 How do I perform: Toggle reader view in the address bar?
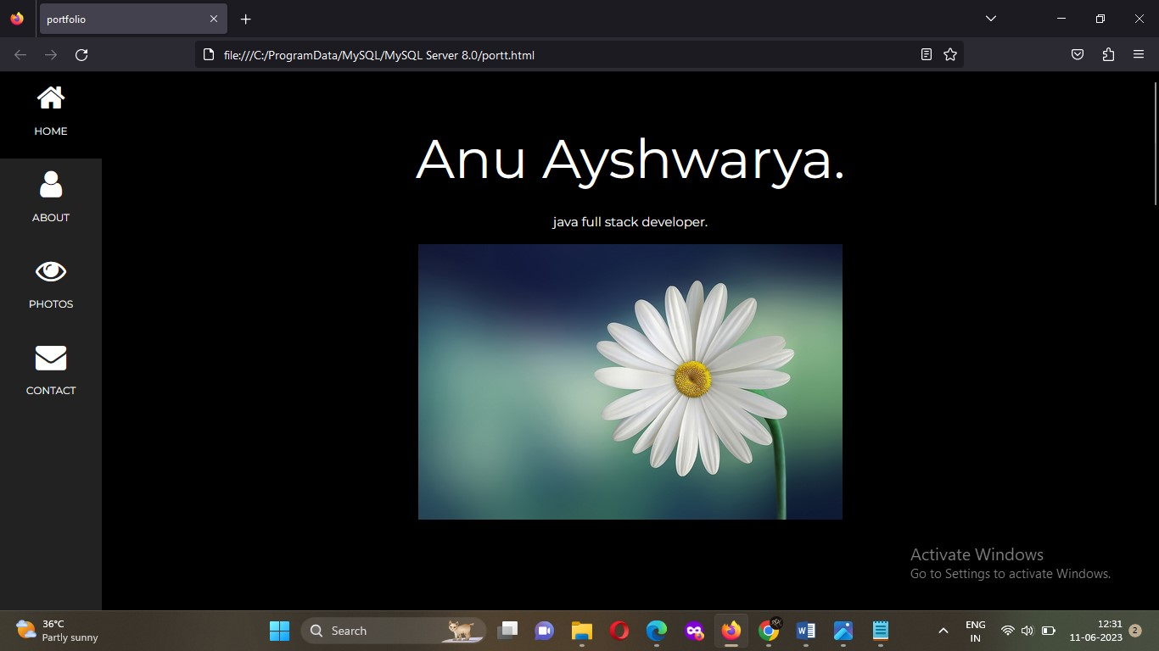pos(926,54)
